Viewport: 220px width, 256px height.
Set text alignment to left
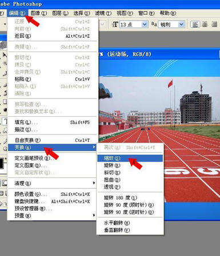[195, 25]
